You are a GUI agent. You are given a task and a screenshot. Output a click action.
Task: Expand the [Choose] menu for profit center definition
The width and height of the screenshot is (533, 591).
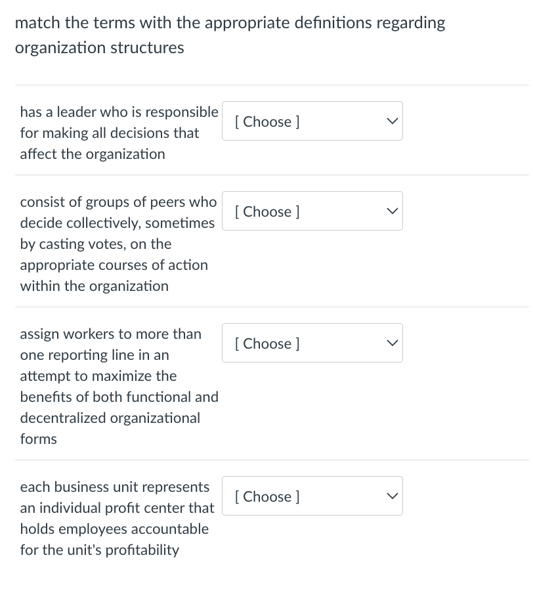[x=312, y=496]
